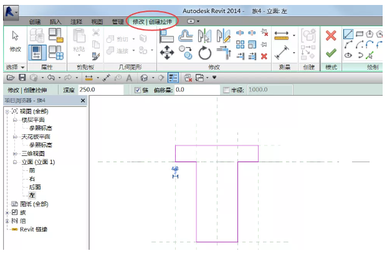Select the Ellipse draw tool
The image size is (387, 256).
[x=348, y=55]
